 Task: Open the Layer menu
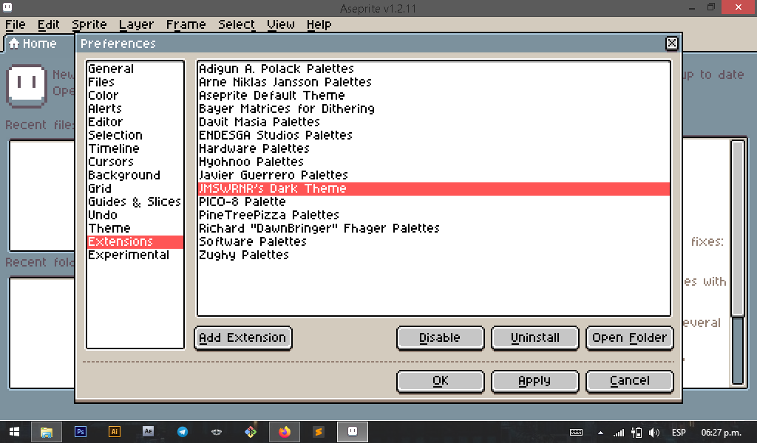click(136, 24)
